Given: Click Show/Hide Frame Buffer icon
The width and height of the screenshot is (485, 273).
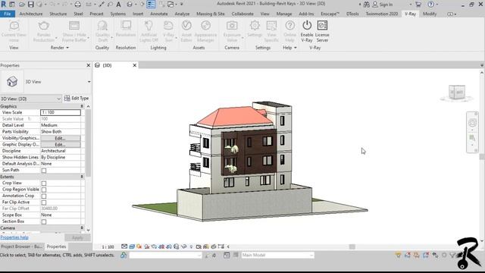Looking at the screenshot, I should (74, 25).
